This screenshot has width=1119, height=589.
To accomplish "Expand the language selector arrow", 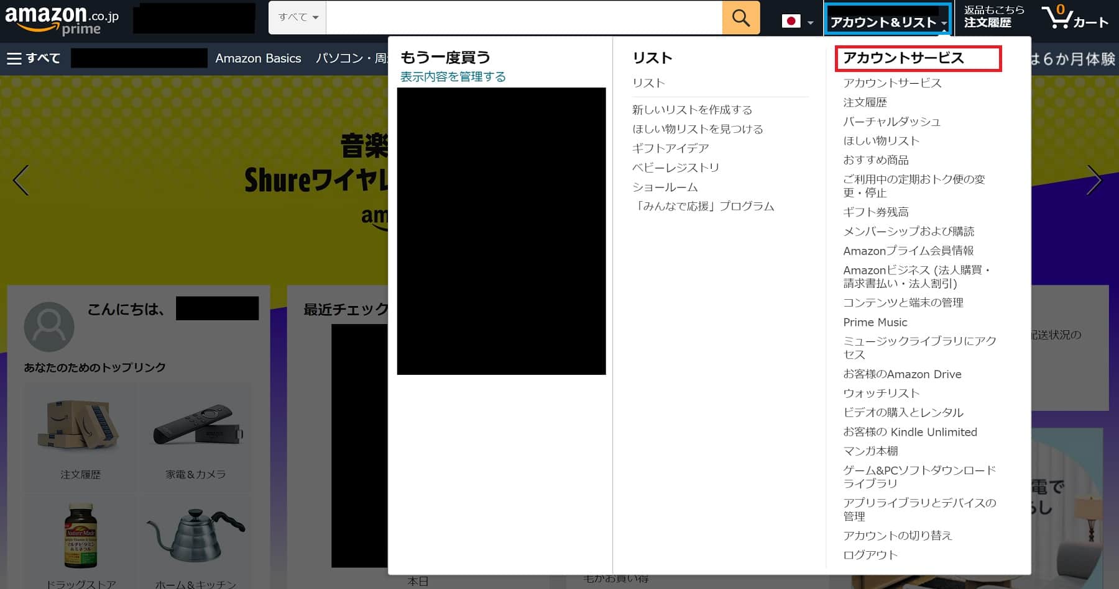I will [x=810, y=23].
